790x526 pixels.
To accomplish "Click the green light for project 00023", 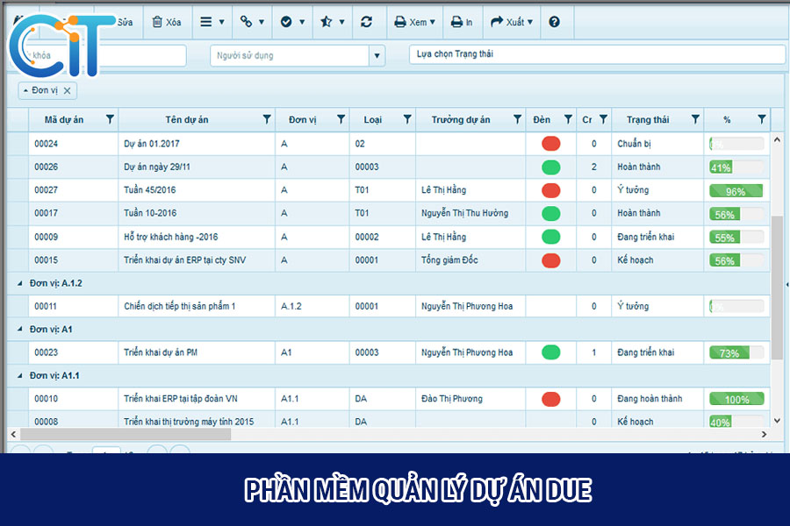I will tap(550, 352).
